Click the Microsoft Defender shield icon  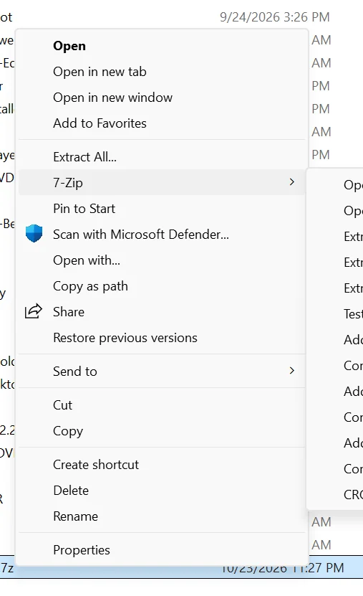click(34, 233)
